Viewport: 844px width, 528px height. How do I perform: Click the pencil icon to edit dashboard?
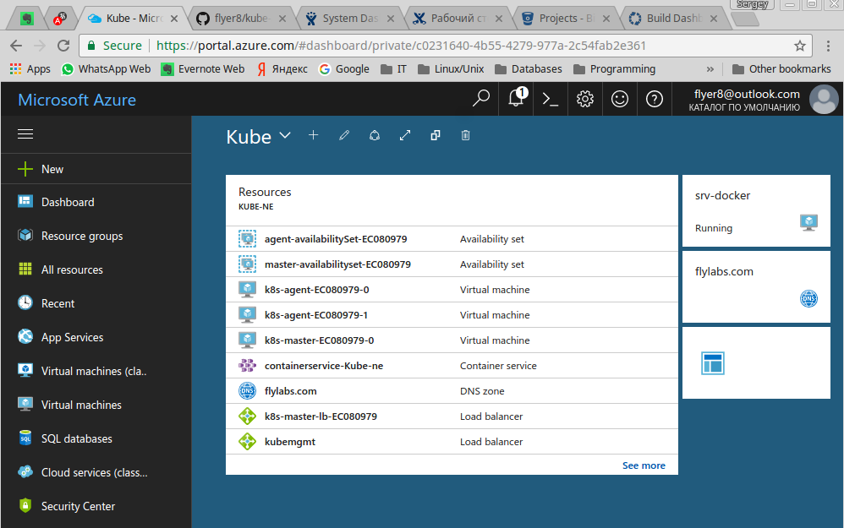point(344,135)
